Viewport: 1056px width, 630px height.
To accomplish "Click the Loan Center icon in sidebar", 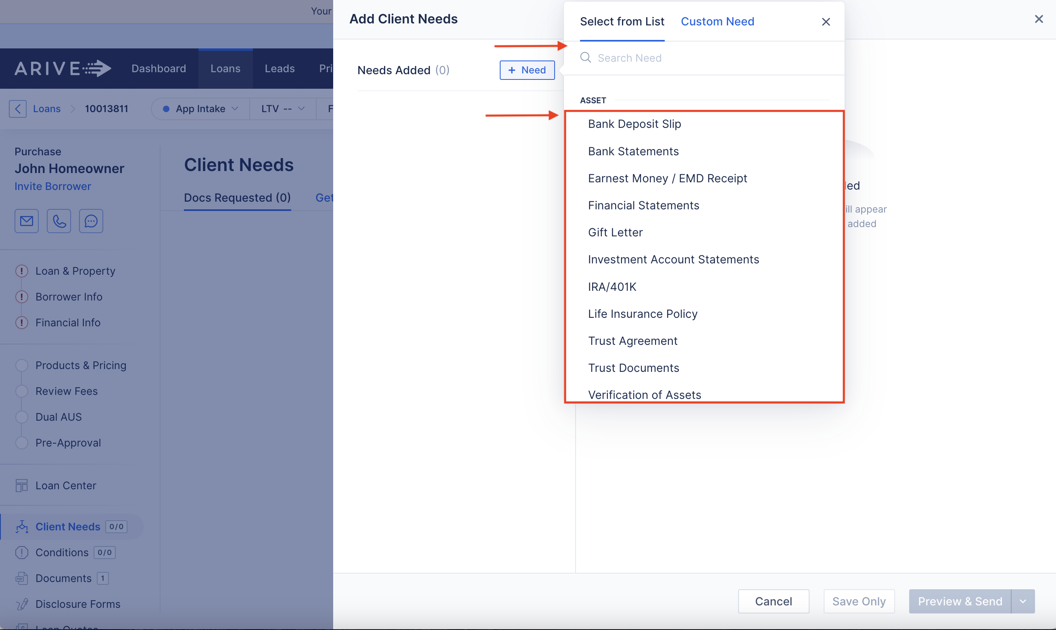I will (x=21, y=485).
